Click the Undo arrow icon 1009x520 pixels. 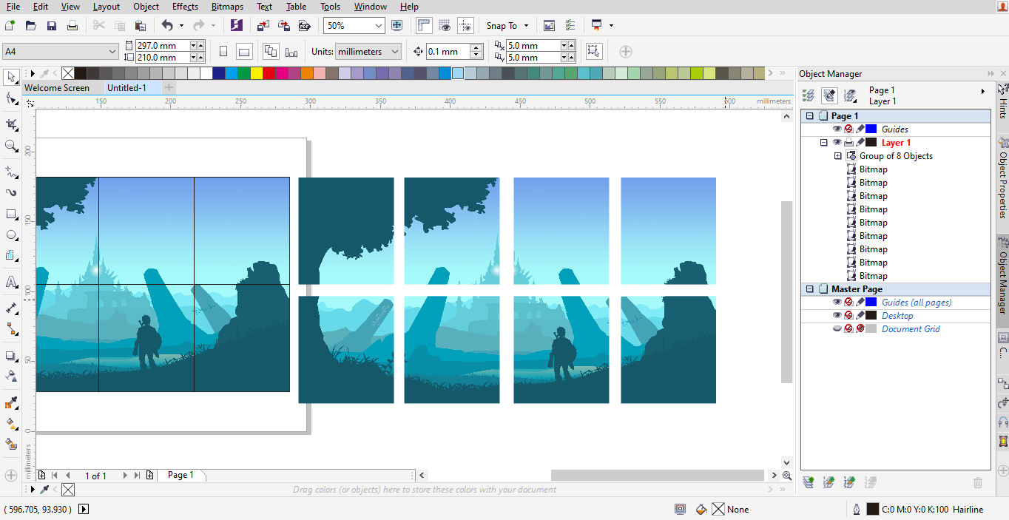click(167, 25)
